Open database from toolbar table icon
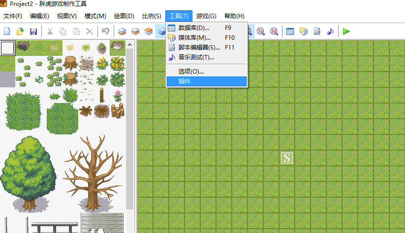Screen dimensions: 405x233 pos(290,31)
